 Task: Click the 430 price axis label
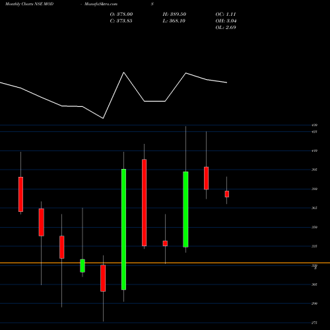[314, 125]
